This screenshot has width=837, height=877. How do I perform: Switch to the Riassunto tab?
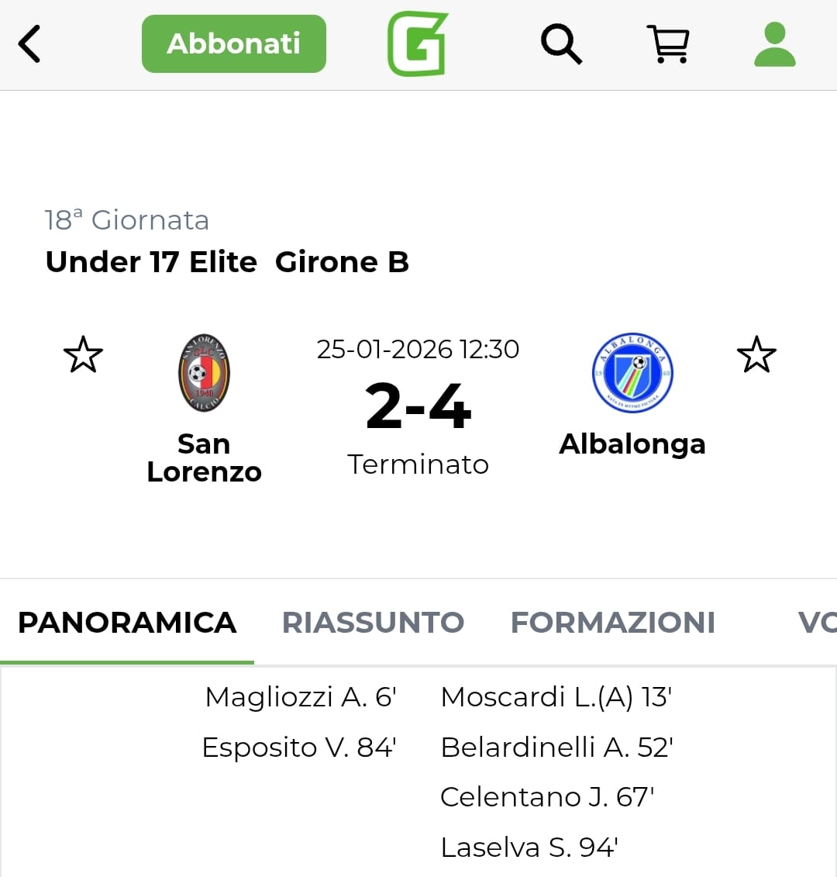[373, 623]
